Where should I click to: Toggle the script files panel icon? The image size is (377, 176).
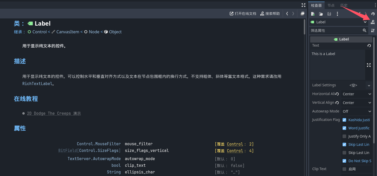(302, 14)
